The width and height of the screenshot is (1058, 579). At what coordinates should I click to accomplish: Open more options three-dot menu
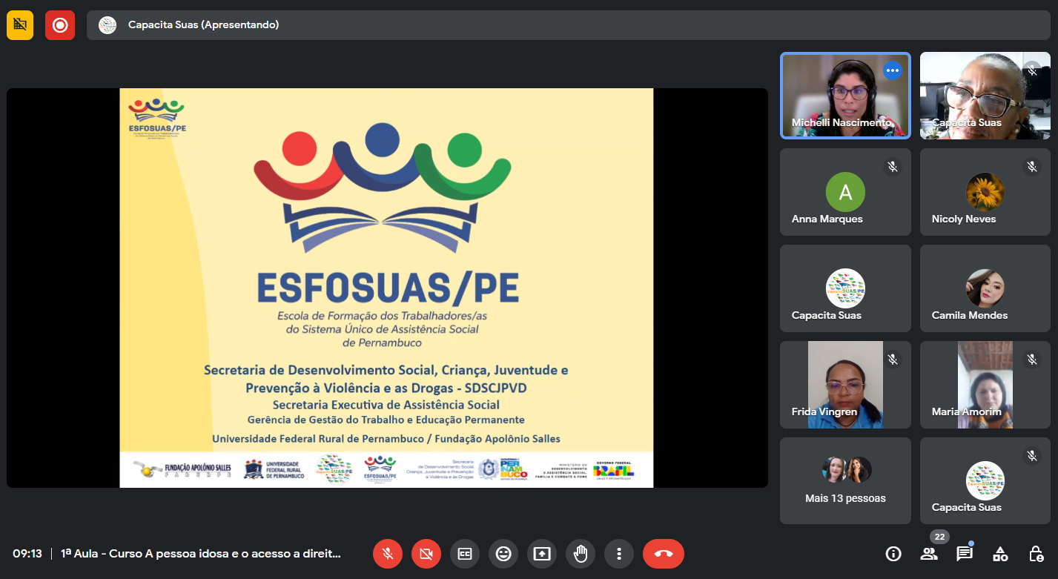click(618, 554)
